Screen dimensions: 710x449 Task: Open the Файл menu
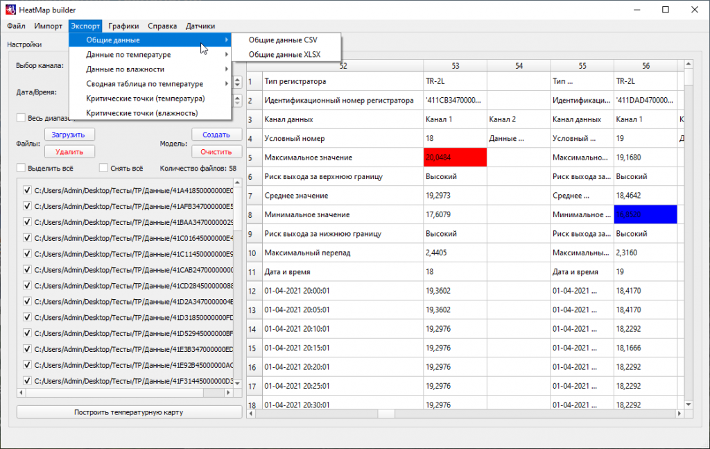17,26
